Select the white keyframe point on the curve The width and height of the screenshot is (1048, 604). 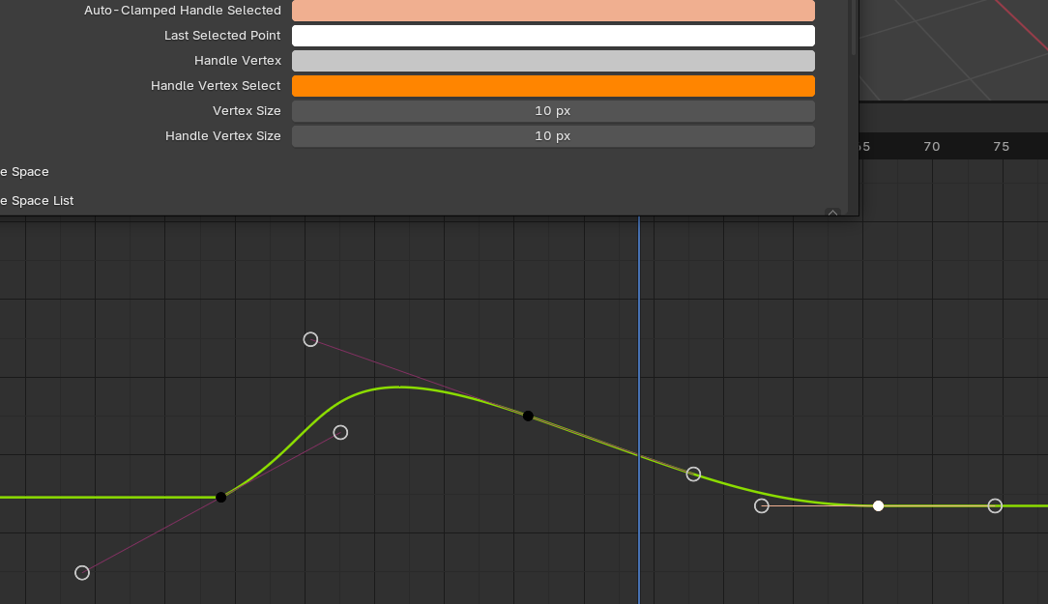[x=878, y=505]
